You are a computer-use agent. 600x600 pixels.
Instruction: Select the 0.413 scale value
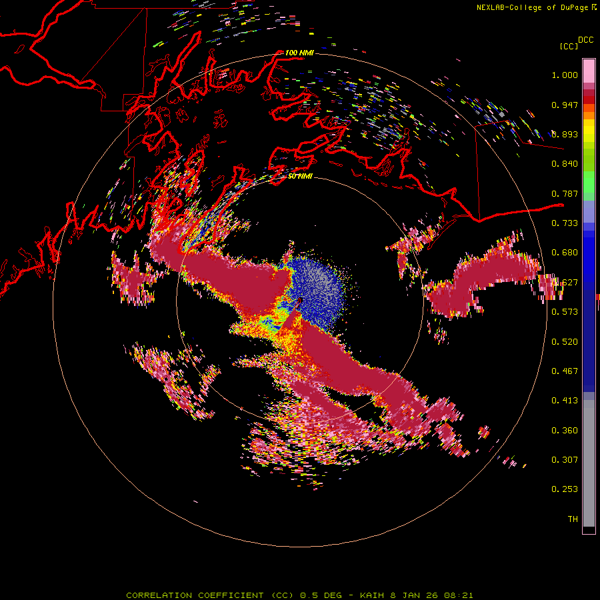(x=565, y=401)
